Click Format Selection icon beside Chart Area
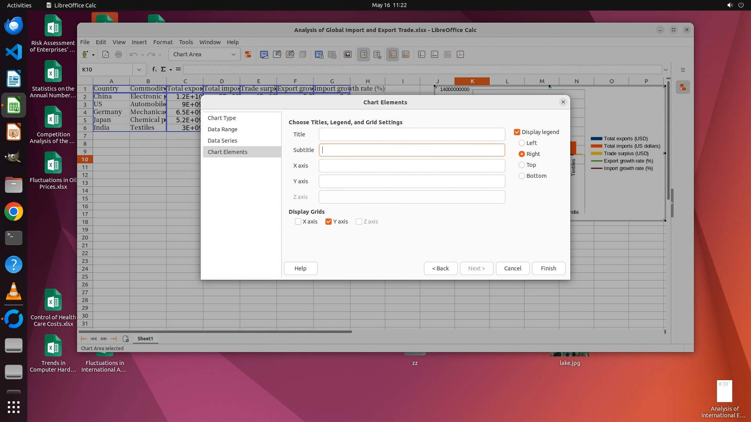The height and width of the screenshot is (422, 751). point(248,55)
